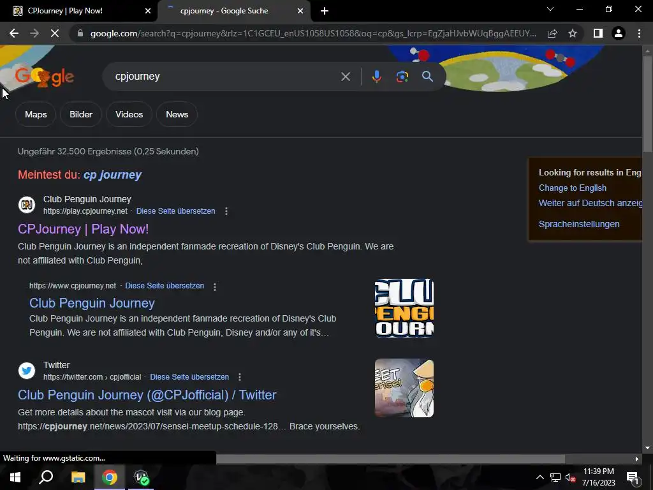
Task: Click the muted volume tray icon
Action: pos(571,477)
